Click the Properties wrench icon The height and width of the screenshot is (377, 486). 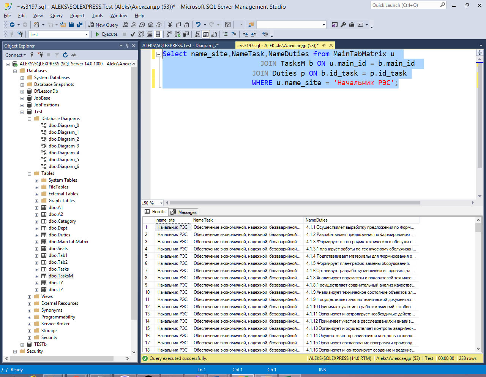(343, 25)
